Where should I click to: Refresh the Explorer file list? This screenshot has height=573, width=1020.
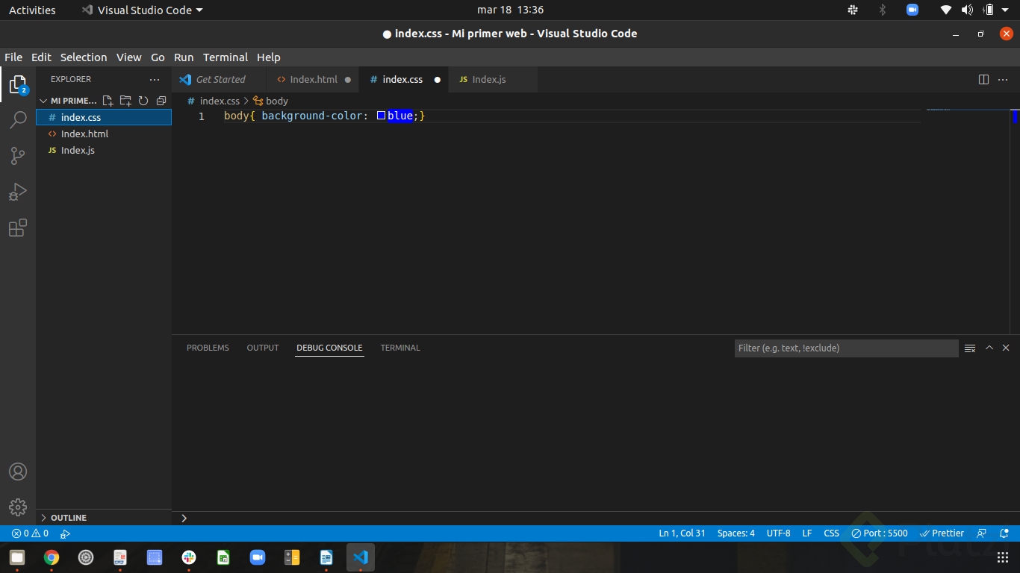[x=143, y=100]
